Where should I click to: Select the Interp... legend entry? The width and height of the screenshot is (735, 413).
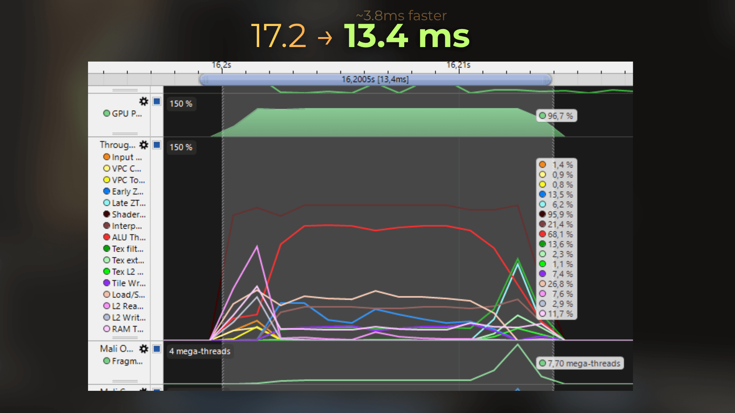123,226
